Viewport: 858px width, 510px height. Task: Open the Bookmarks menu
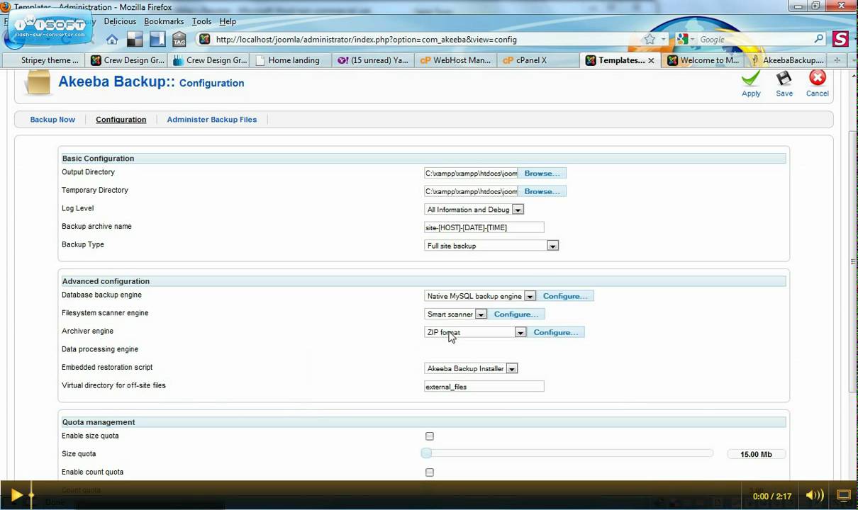click(164, 21)
